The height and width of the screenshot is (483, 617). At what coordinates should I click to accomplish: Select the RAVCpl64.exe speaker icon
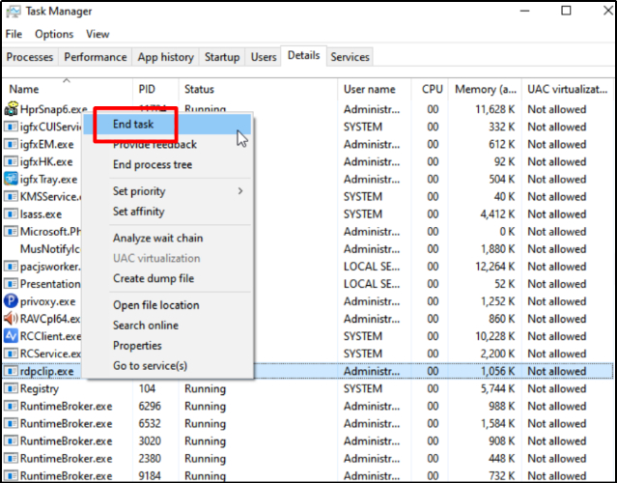coord(11,318)
